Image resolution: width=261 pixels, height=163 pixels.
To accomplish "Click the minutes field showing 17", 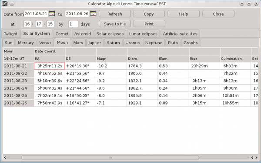I will (x=39, y=24).
